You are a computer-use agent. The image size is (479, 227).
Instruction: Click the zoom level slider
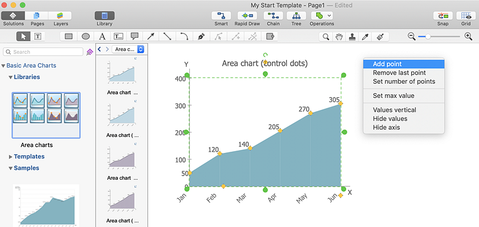(439, 36)
